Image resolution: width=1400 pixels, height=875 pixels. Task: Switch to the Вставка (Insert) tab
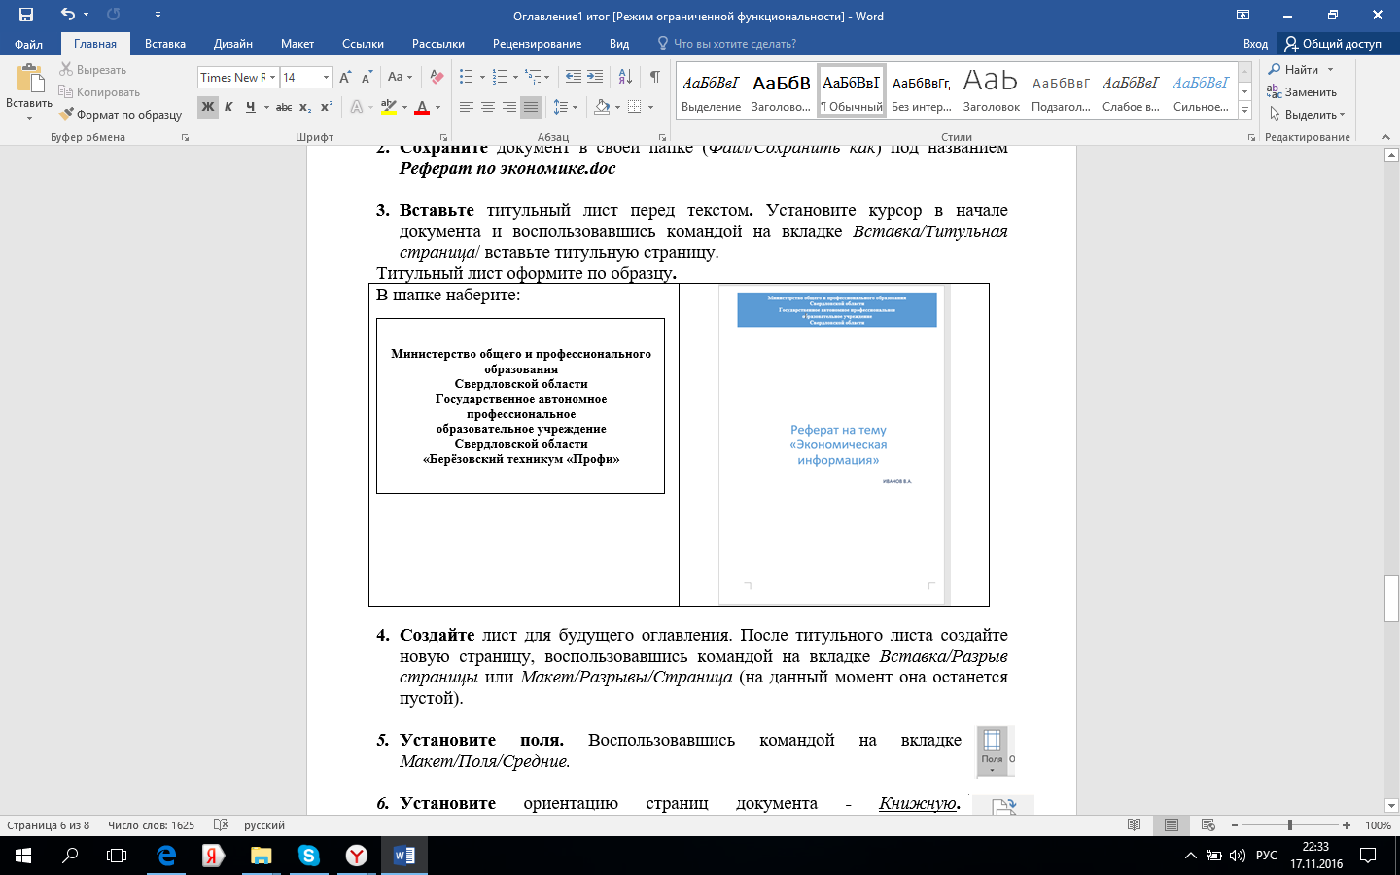165,44
